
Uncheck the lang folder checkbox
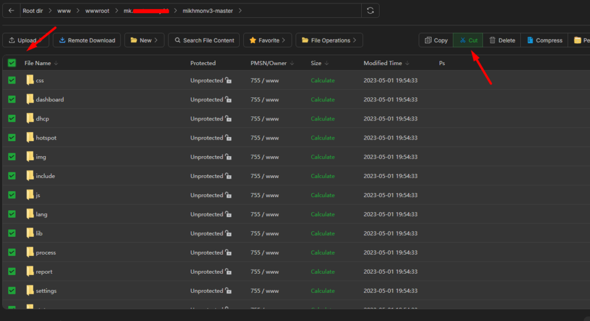(x=12, y=214)
